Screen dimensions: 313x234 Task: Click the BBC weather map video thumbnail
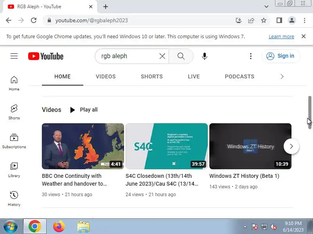(x=83, y=146)
